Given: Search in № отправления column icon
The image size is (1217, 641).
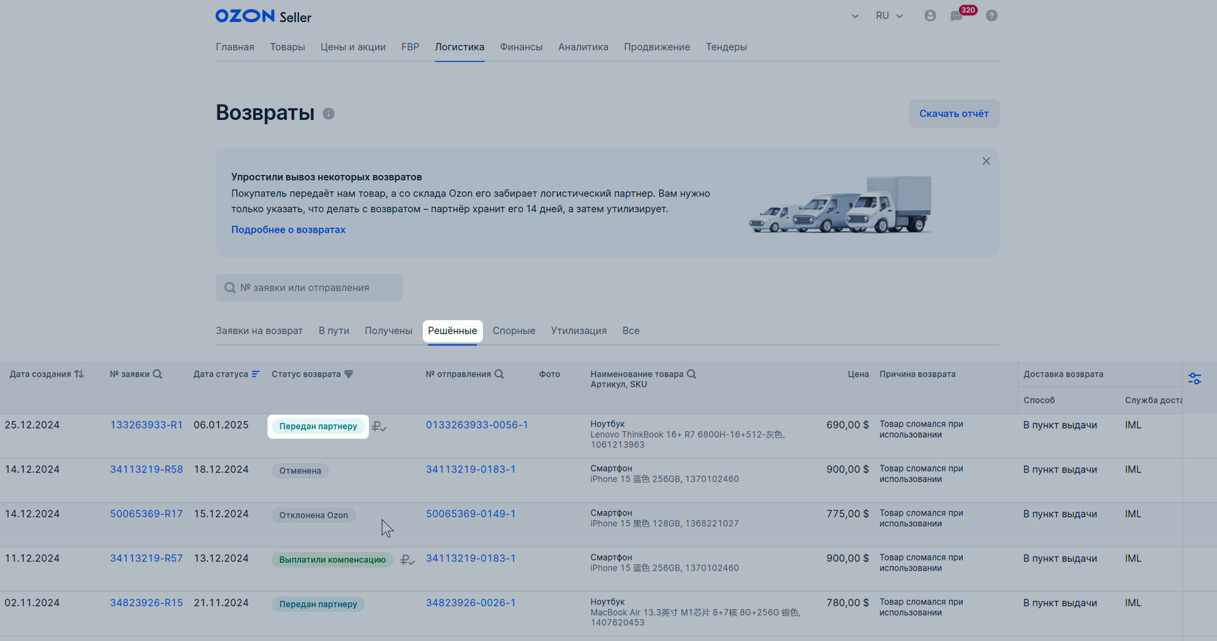Looking at the screenshot, I should click(499, 374).
